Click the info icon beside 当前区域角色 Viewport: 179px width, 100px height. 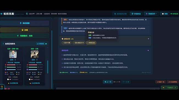pyautogui.click(x=3, y=44)
